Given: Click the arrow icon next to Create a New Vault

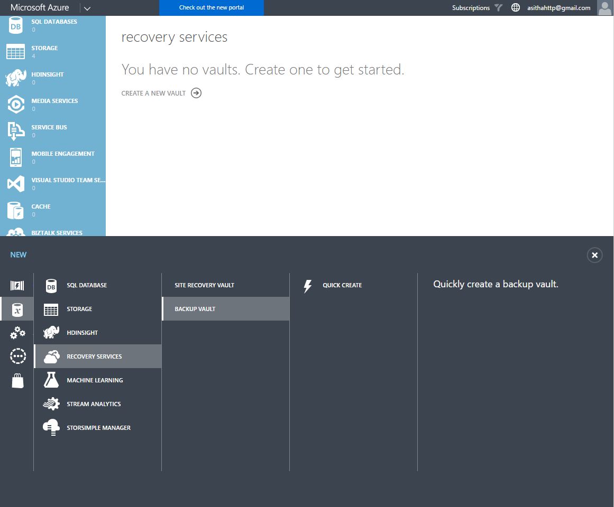Looking at the screenshot, I should [x=196, y=93].
